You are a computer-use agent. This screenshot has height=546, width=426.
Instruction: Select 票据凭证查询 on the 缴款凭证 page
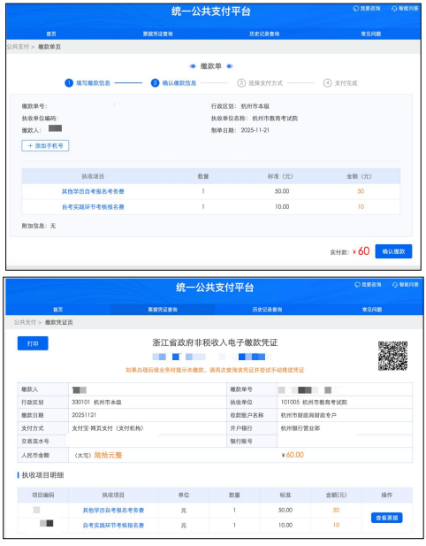(163, 310)
